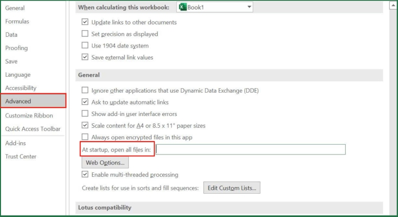
Task: Enable Set precision as displayed
Action: pos(85,34)
